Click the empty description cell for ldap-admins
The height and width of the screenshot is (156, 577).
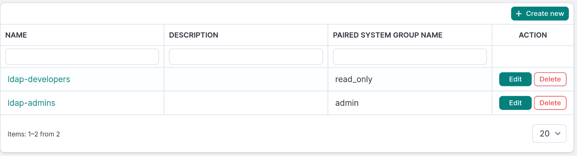coord(246,103)
